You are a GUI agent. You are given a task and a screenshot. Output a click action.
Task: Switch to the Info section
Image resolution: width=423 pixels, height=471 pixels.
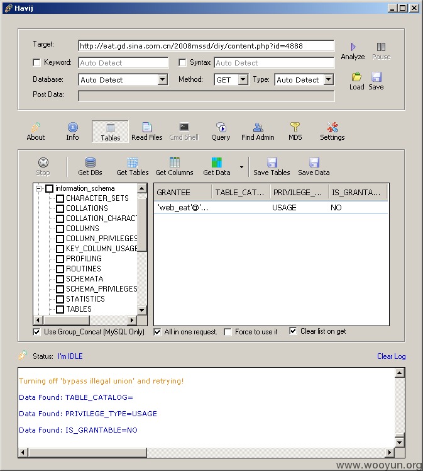(72, 132)
